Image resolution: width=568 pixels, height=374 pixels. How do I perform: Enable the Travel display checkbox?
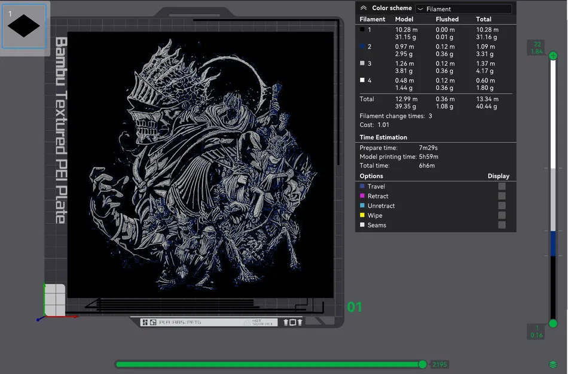[x=501, y=186]
